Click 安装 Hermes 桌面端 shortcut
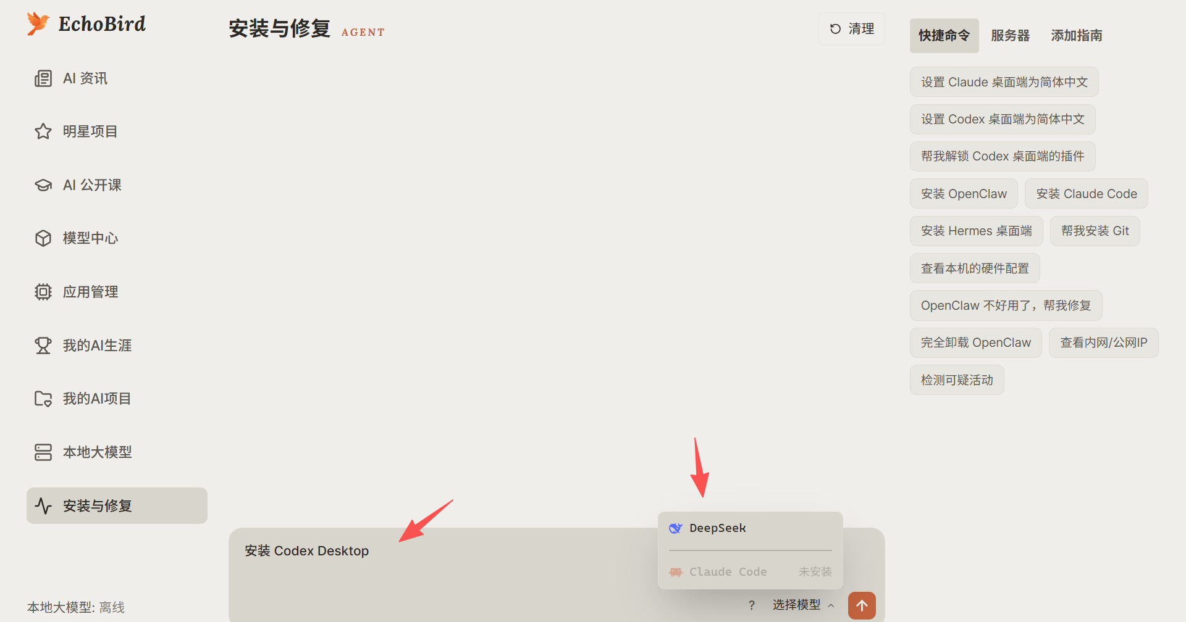Viewport: 1186px width, 622px height. click(x=977, y=231)
